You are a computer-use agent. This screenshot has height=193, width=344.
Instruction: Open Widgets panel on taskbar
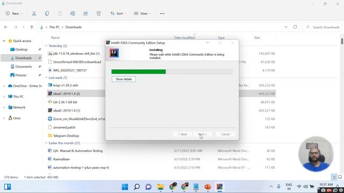click(8, 187)
